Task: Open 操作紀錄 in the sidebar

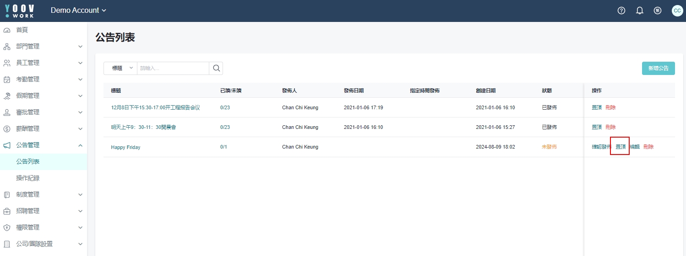Action: (x=28, y=178)
